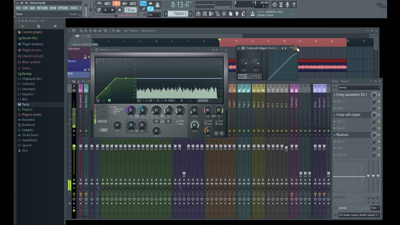Viewport: 400px width, 225px height.
Task: Select the Slice tool in the Playlist toolbar
Action: [x=105, y=31]
